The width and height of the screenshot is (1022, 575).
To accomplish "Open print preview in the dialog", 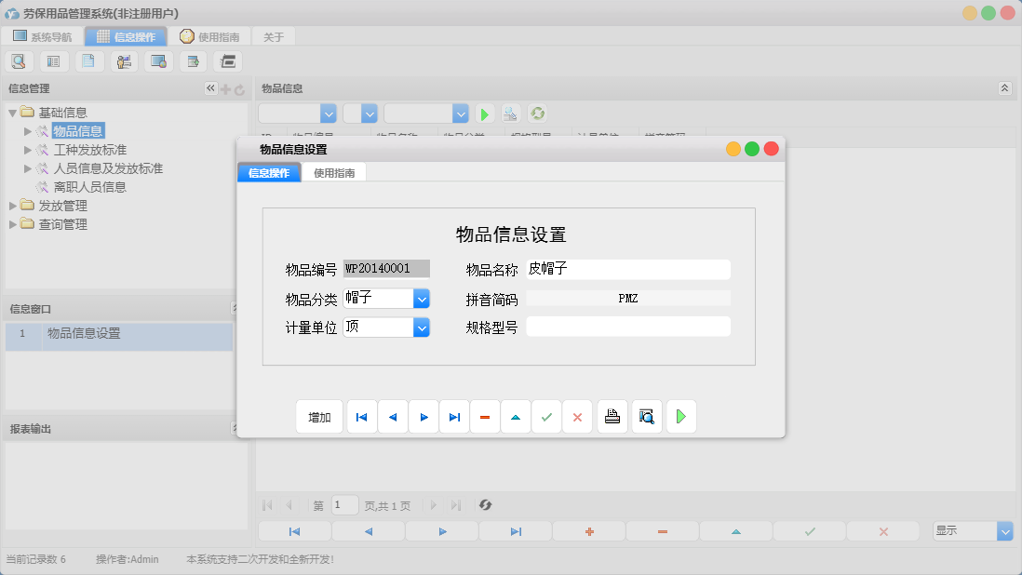I will point(646,416).
